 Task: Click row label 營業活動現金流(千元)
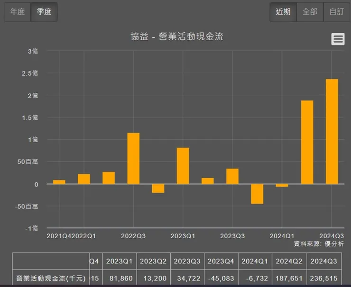[51, 278]
